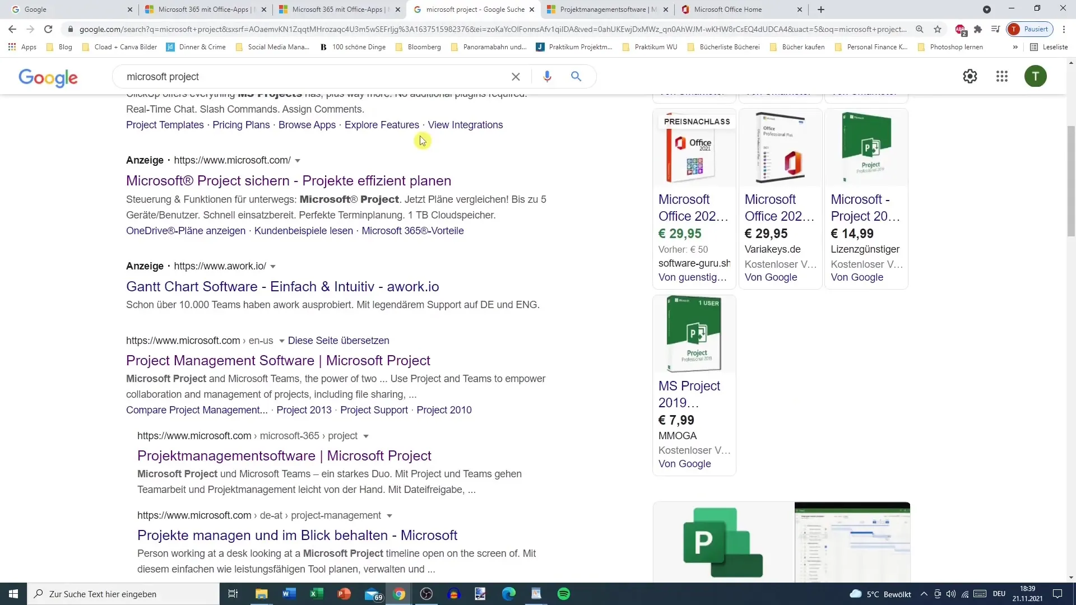1076x605 pixels.
Task: Click the browser forward arrow
Action: [30, 29]
